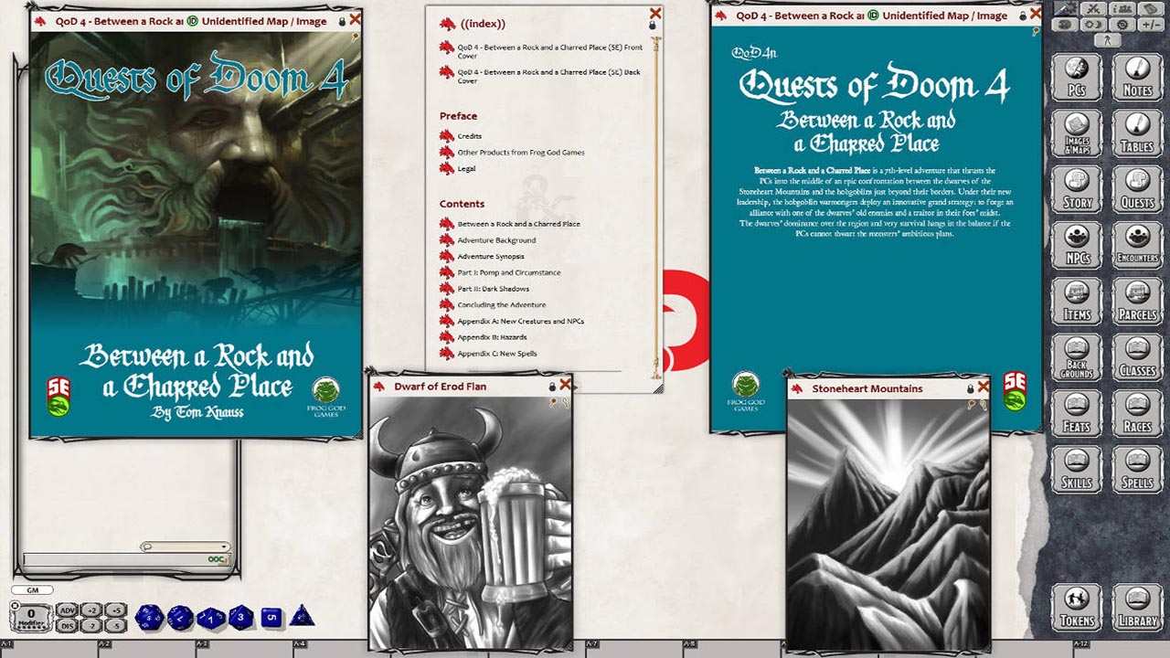Click the ADV advantage button
This screenshot has height=658, width=1170.
tap(66, 610)
